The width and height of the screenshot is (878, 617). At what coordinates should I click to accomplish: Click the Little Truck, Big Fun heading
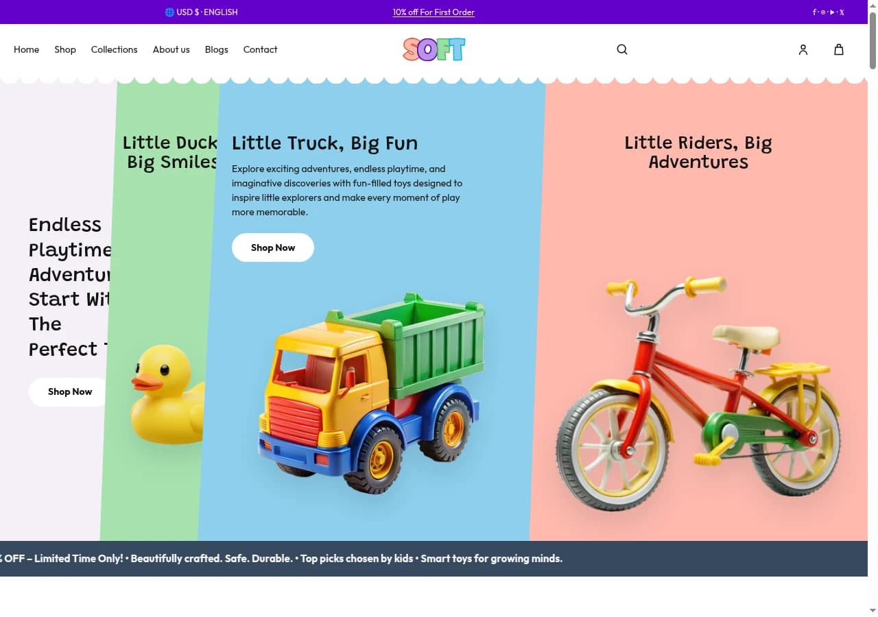[x=324, y=143]
